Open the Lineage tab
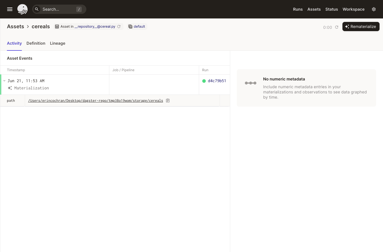Image resolution: width=383 pixels, height=252 pixels. tap(58, 43)
